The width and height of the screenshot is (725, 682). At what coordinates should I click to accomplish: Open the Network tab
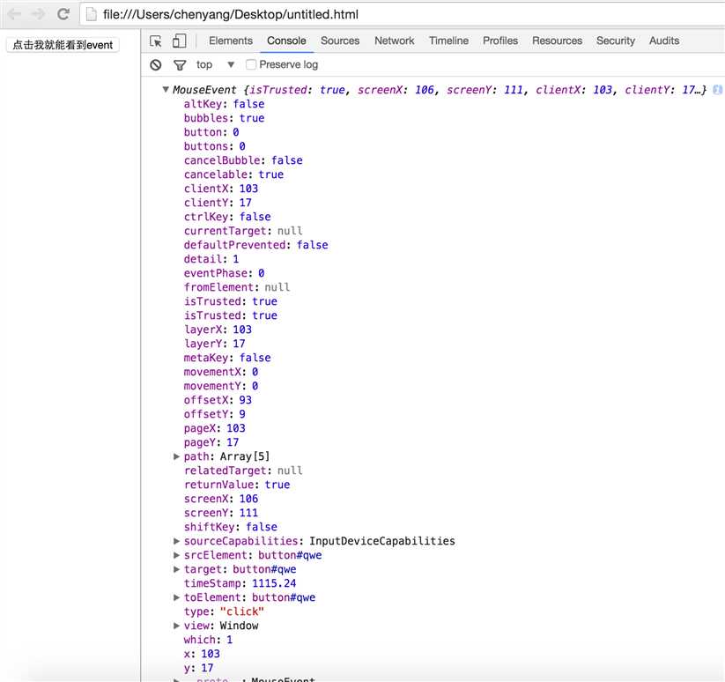click(395, 41)
